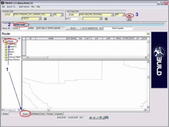The width and height of the screenshot is (169, 127).
Task: Click the 'Build Complete' status text
Action: pyautogui.click(x=118, y=28)
